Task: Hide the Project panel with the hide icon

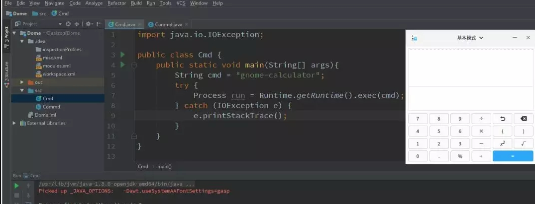Action: (99, 24)
